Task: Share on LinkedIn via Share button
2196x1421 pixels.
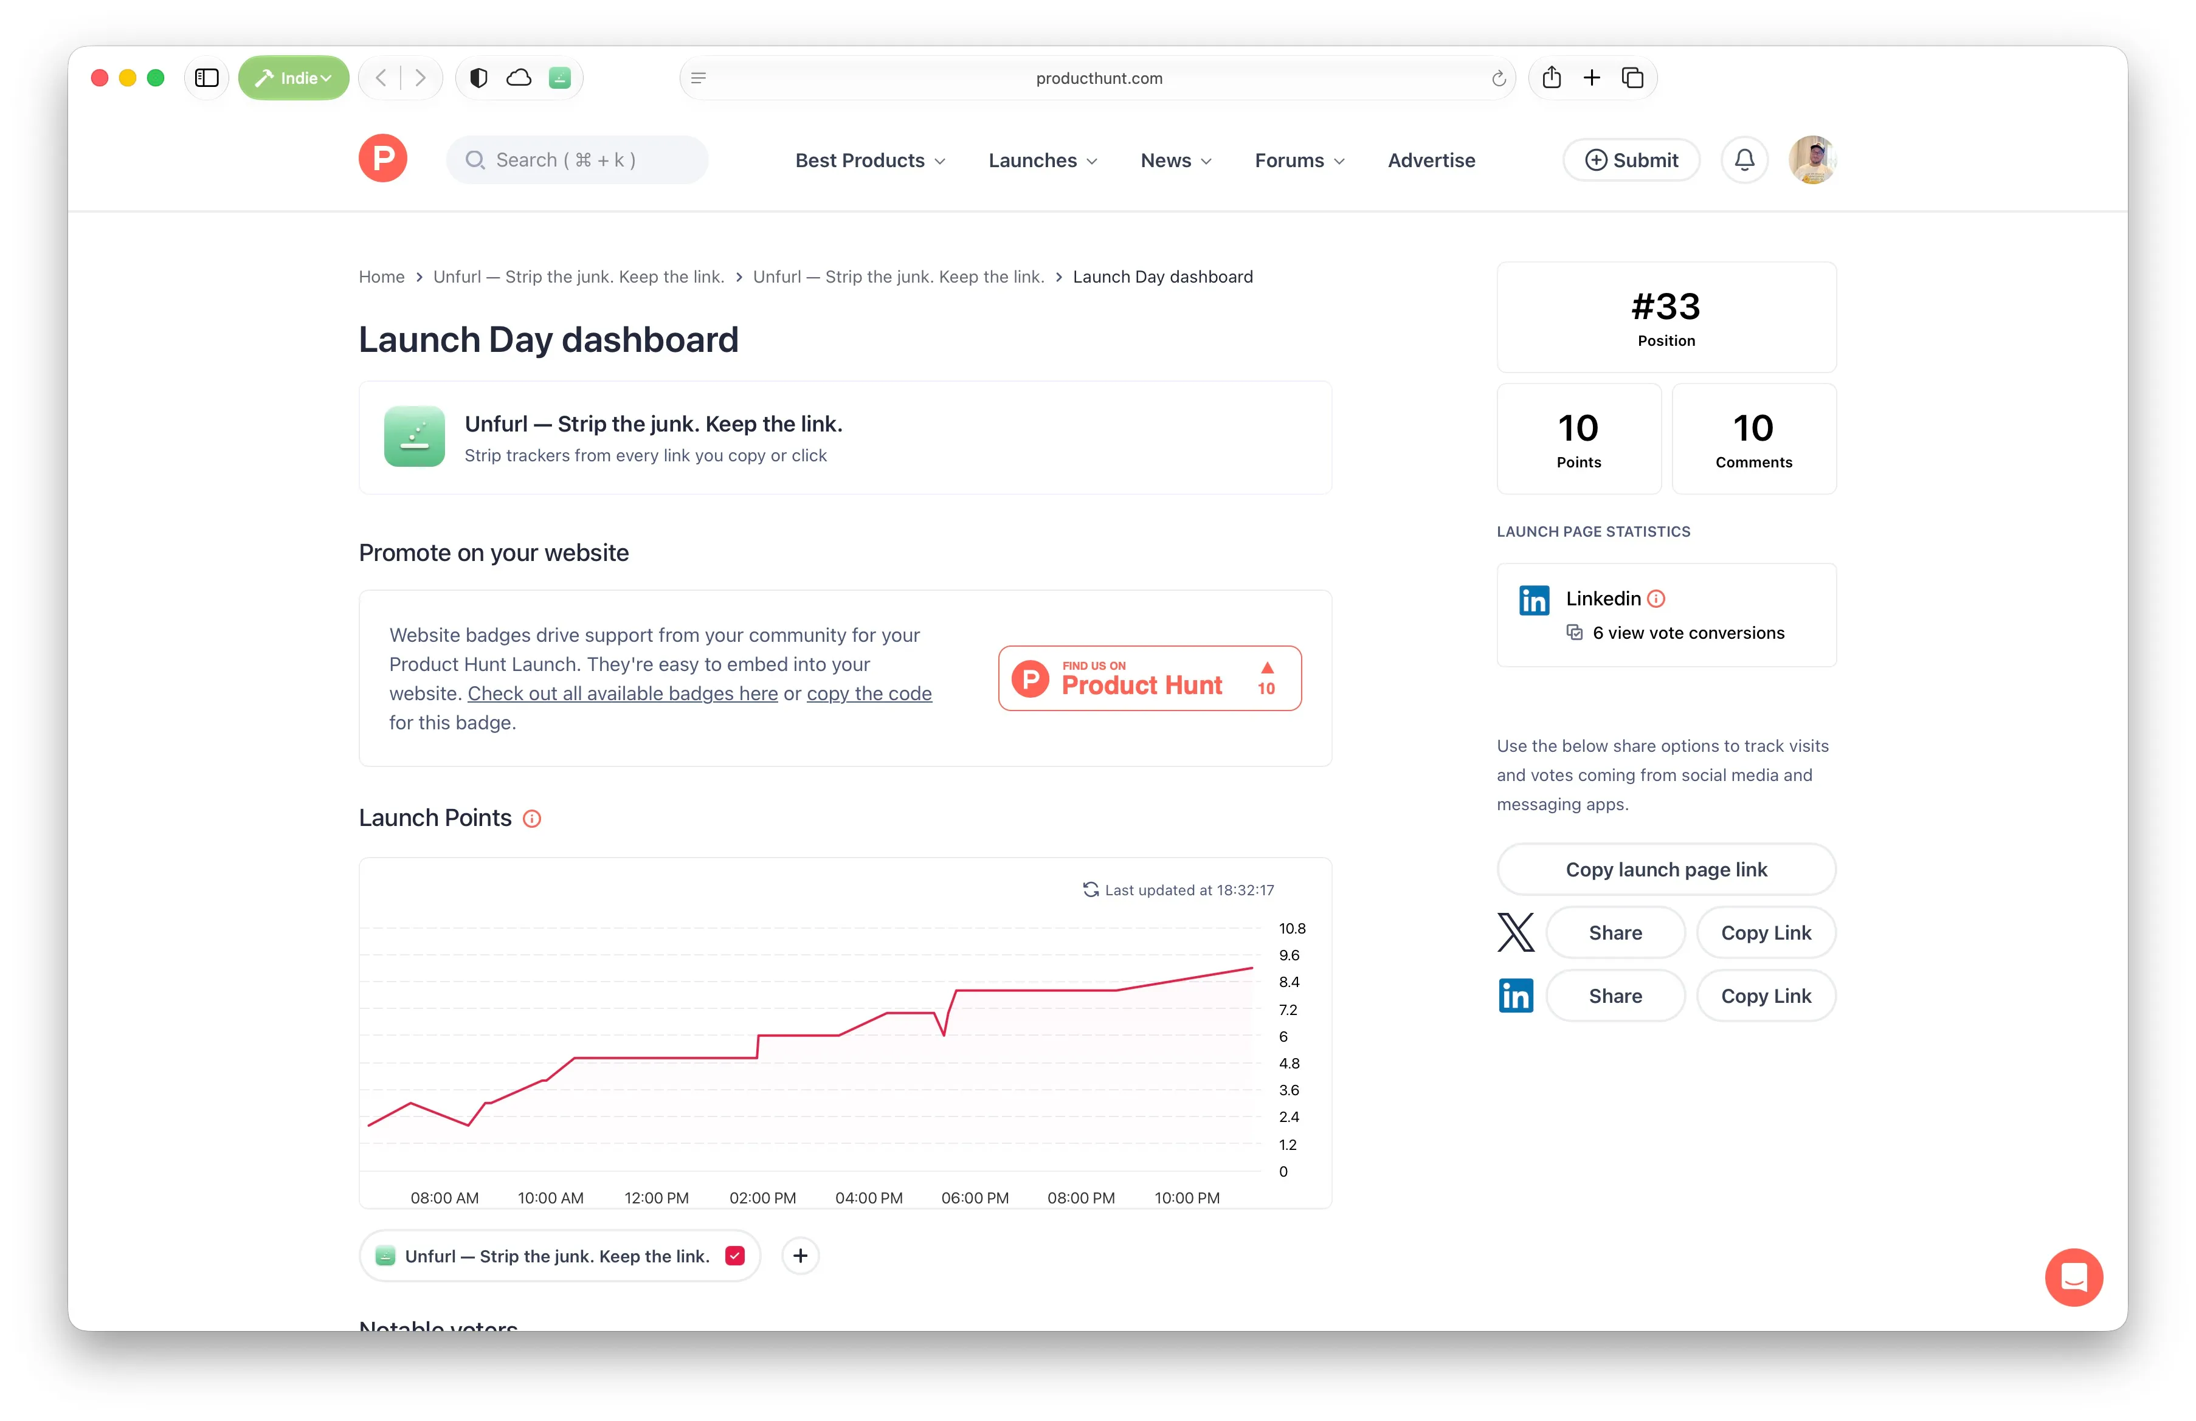Action: tap(1615, 996)
